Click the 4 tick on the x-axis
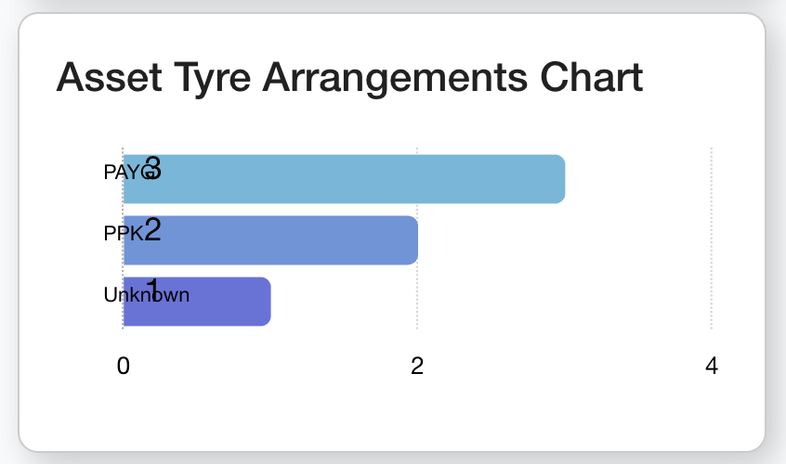The image size is (786, 464). click(x=712, y=367)
